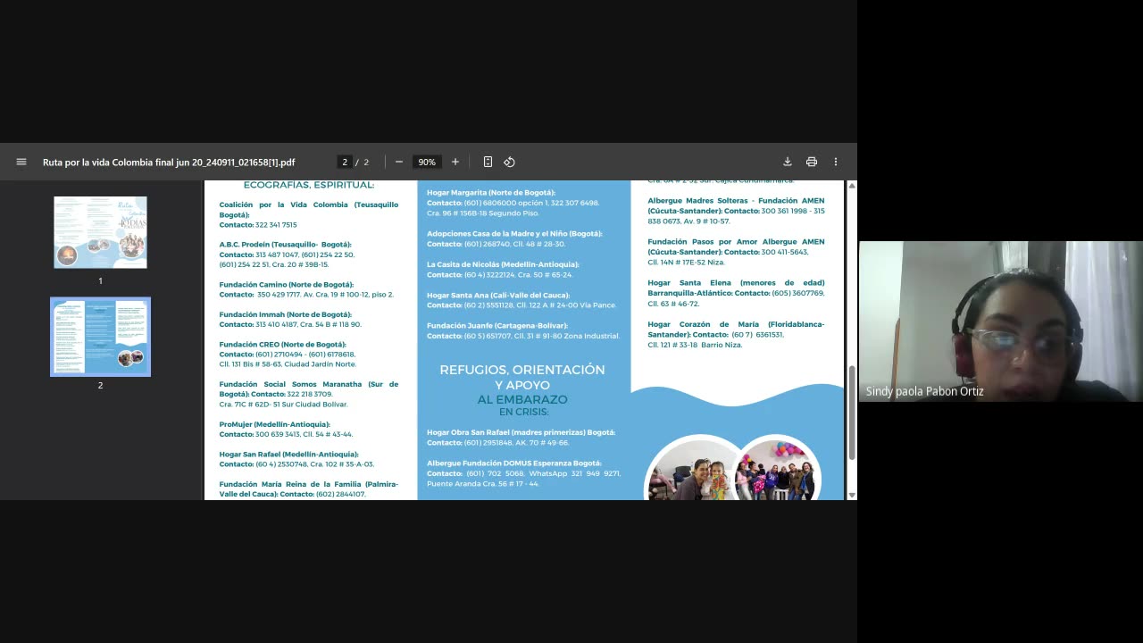
Task: Click 'AL EMBARAZO' heading text
Action: pos(522,400)
